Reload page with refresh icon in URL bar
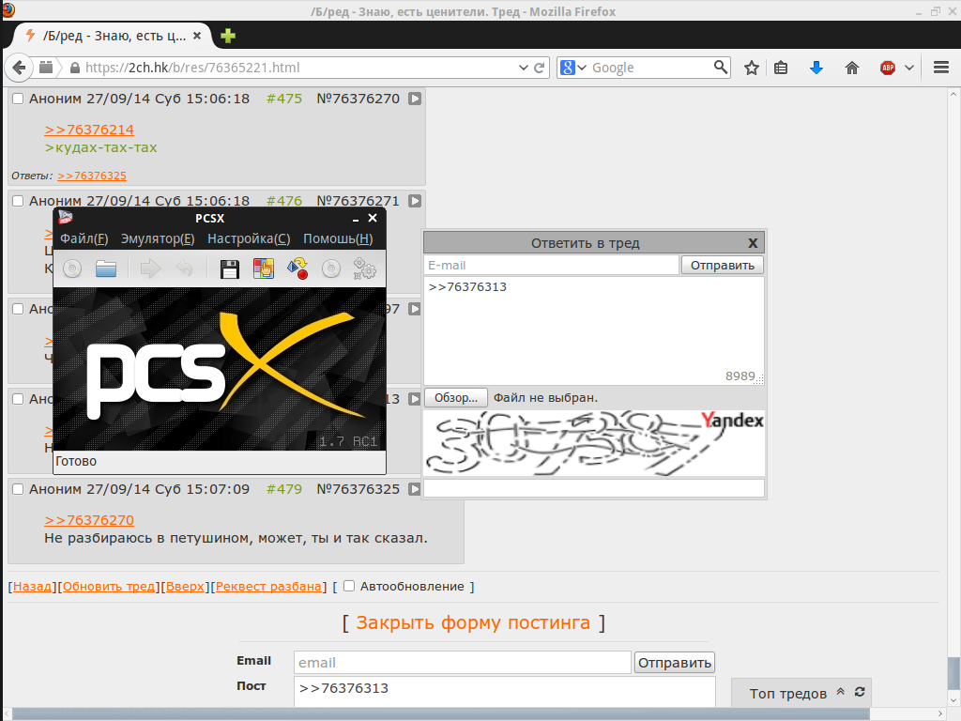The height and width of the screenshot is (721, 961). point(540,68)
